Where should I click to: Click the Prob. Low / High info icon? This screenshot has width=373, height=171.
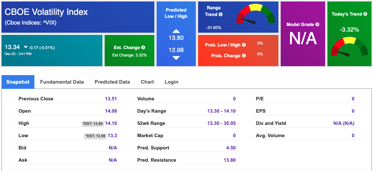[244, 45]
